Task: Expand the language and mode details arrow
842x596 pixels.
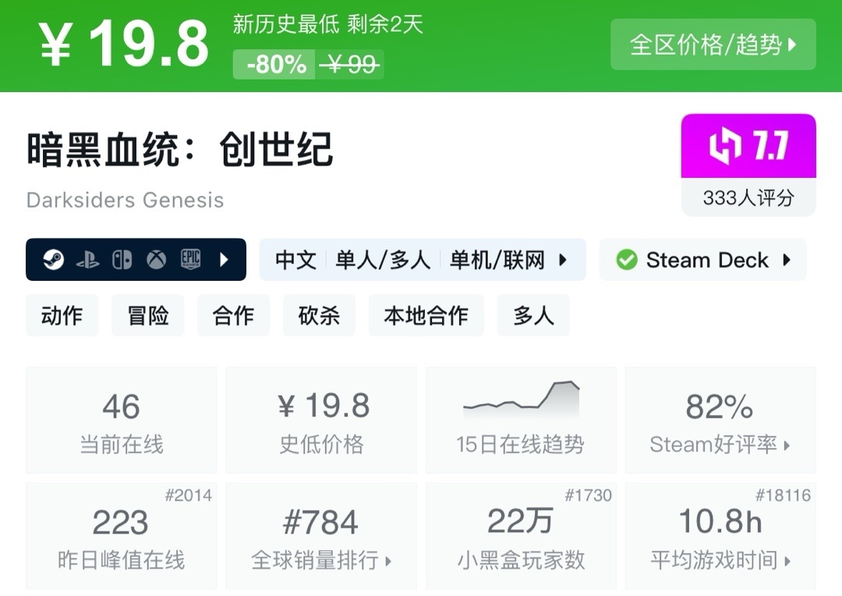Action: point(563,260)
